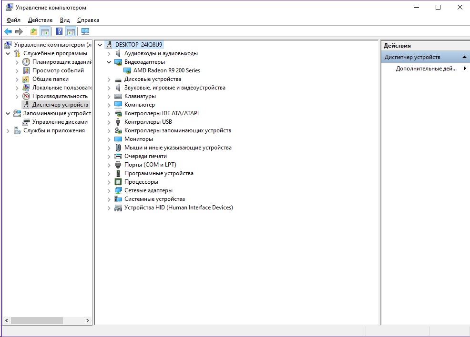Open Дополнительные действия in Actions pane

click(426, 69)
